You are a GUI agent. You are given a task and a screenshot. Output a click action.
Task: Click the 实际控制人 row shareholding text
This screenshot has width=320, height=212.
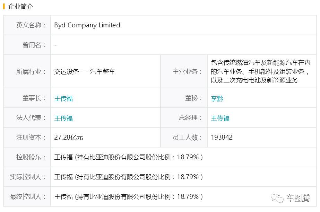128,177
